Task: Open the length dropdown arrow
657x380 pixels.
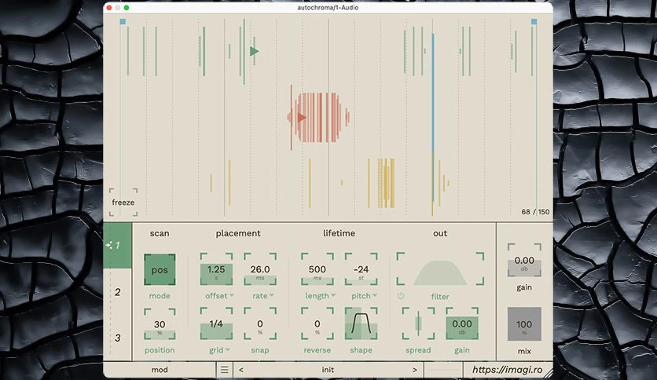Action: coord(333,295)
